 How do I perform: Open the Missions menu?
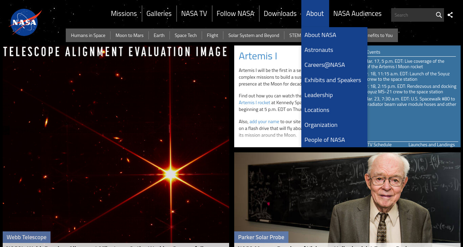pyautogui.click(x=124, y=14)
